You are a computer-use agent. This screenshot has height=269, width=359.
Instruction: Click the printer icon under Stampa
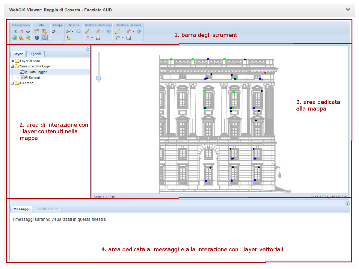pyautogui.click(x=54, y=31)
